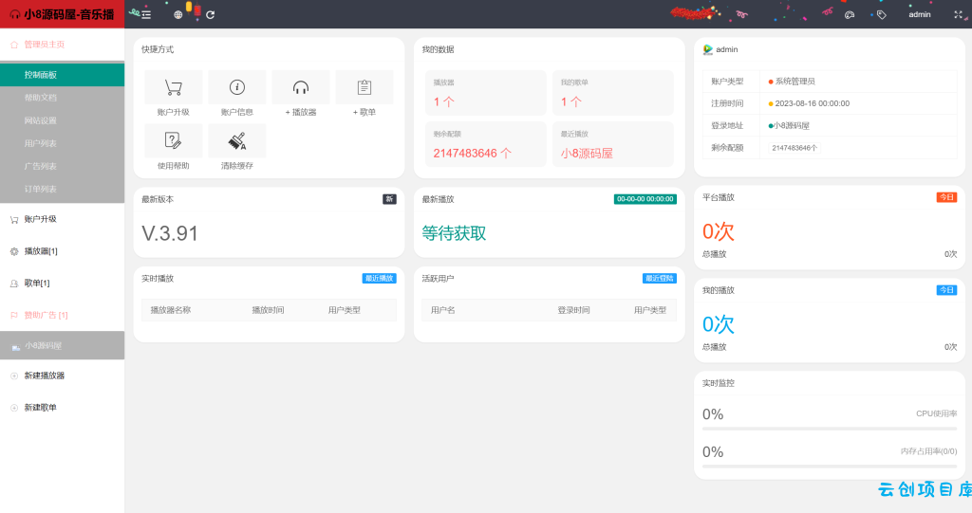Clear cache with the 清除缓存 brush icon
The height and width of the screenshot is (513, 972).
pyautogui.click(x=236, y=140)
